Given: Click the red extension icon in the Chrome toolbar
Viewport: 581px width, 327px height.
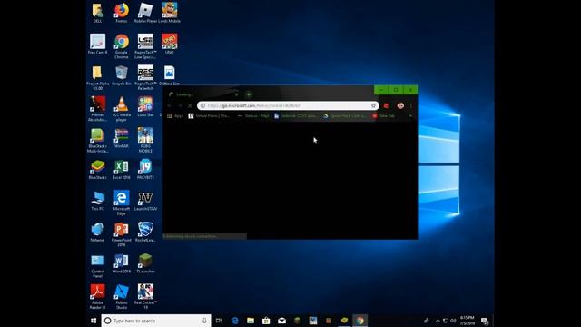Looking at the screenshot, I should pyautogui.click(x=386, y=105).
